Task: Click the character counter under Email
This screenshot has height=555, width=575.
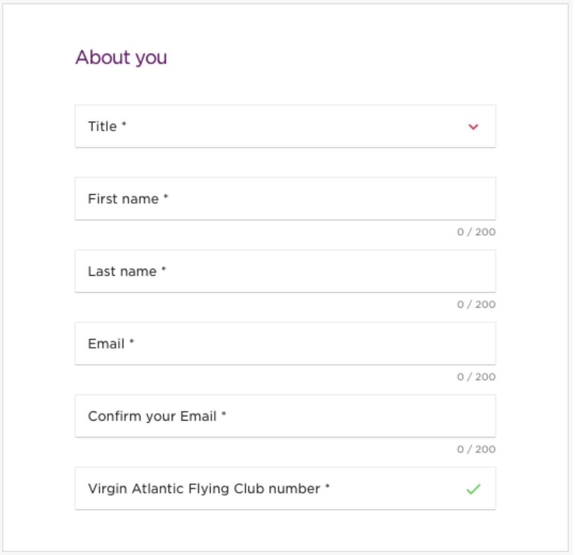Action: point(476,377)
